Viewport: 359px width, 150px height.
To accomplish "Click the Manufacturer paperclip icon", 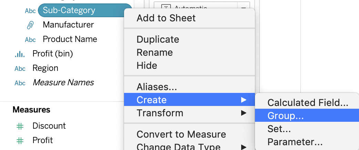I will (x=30, y=25).
